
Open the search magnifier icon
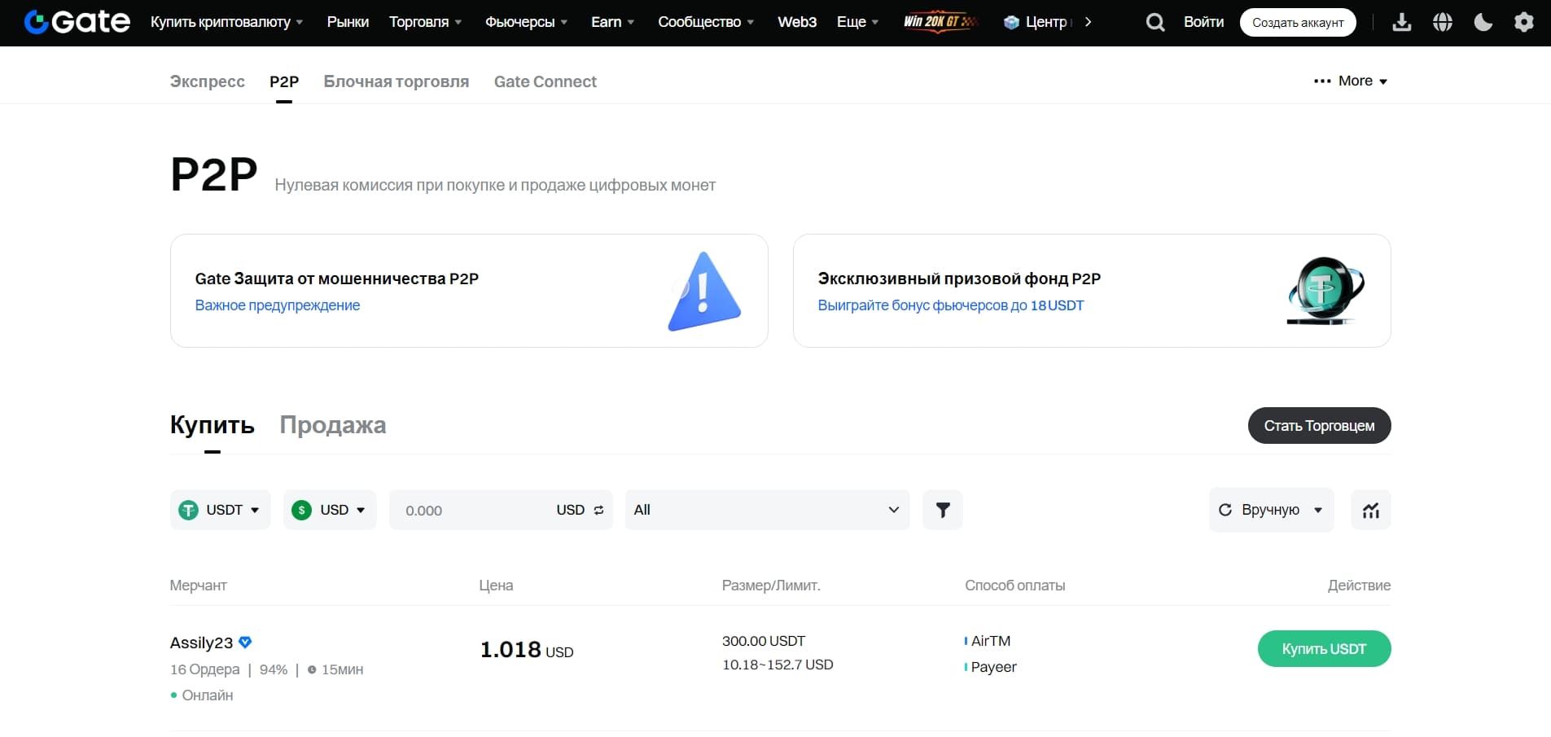coord(1154,22)
